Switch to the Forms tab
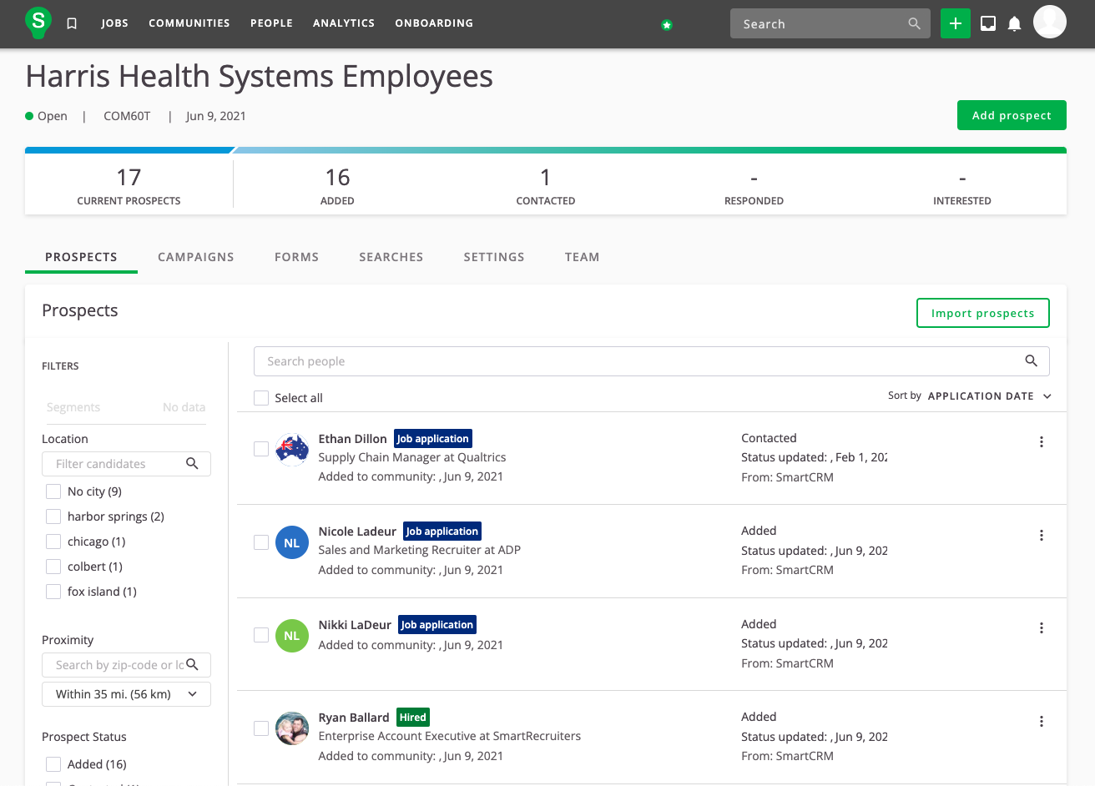 point(297,257)
